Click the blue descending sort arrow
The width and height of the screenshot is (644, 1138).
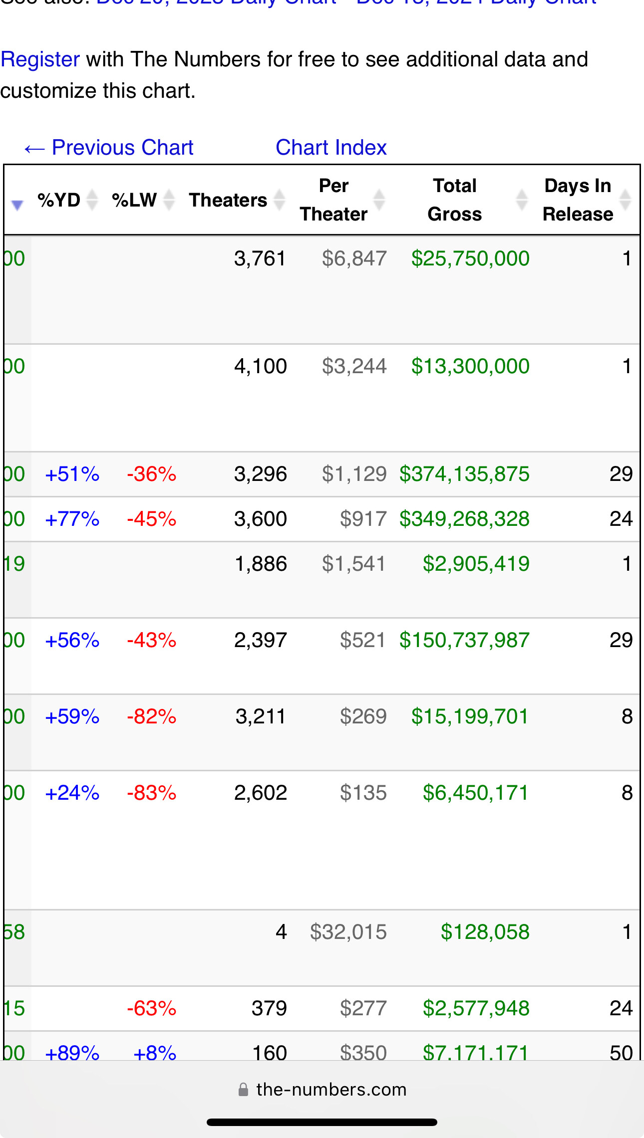[17, 205]
